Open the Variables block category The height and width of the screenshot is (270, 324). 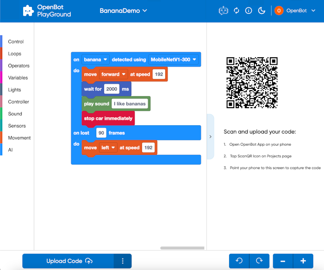coord(18,78)
